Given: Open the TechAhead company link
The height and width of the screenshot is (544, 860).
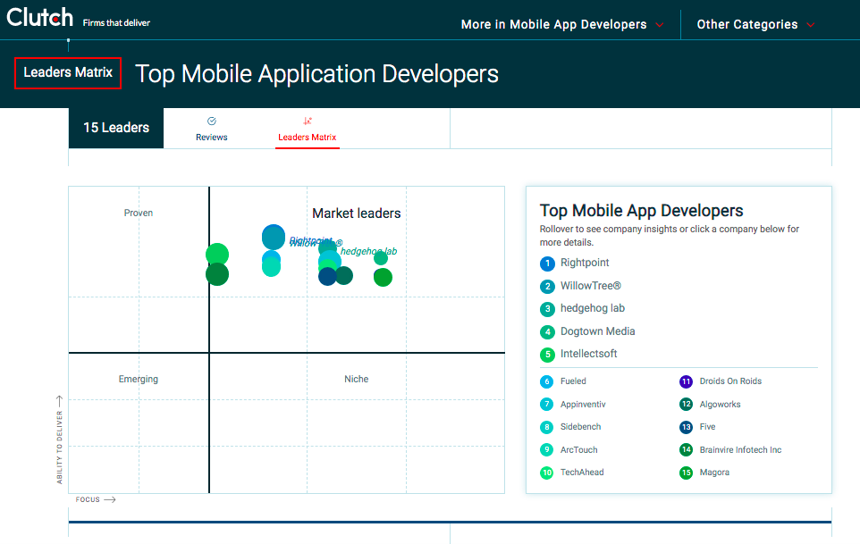Looking at the screenshot, I should tap(582, 473).
